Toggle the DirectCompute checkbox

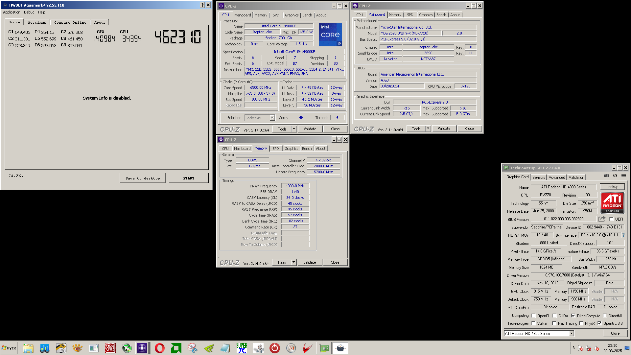pos(573,316)
